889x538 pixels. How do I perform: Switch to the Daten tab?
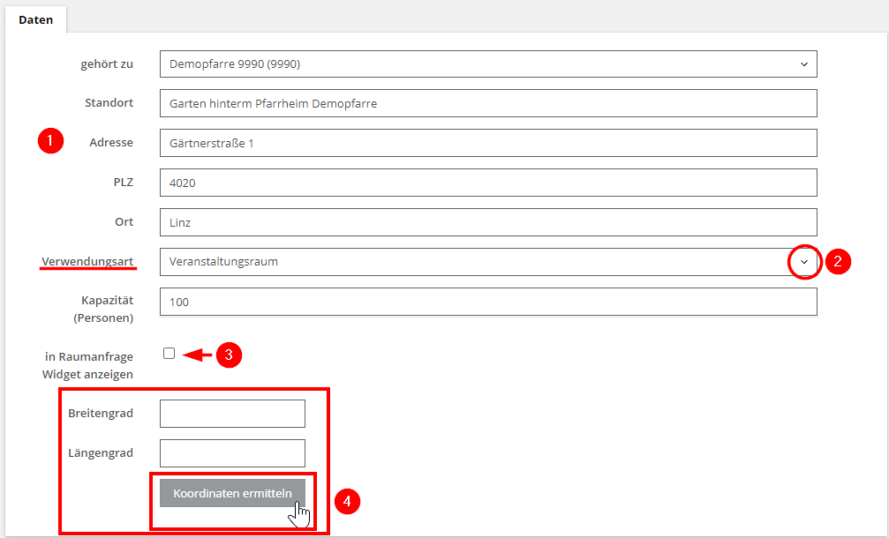(x=36, y=19)
